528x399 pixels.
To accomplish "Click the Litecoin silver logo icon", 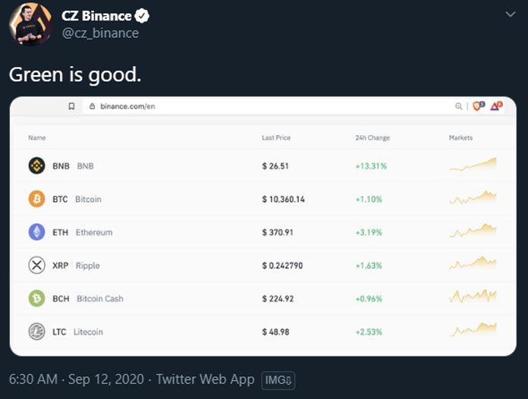I will tap(36, 331).
